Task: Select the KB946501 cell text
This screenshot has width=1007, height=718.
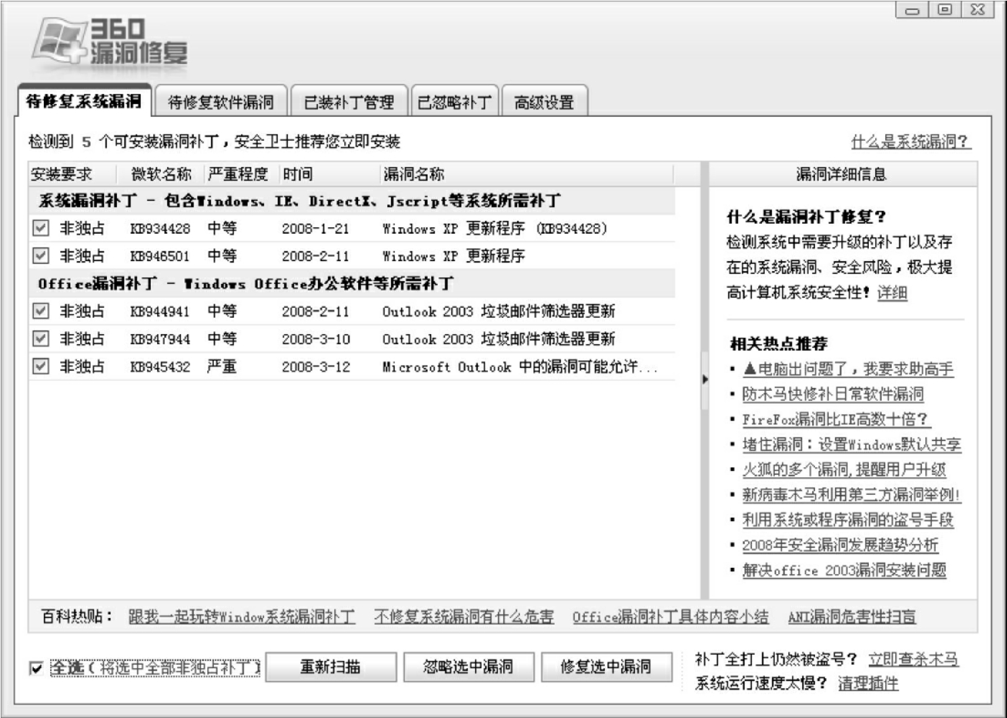Action: (160, 256)
